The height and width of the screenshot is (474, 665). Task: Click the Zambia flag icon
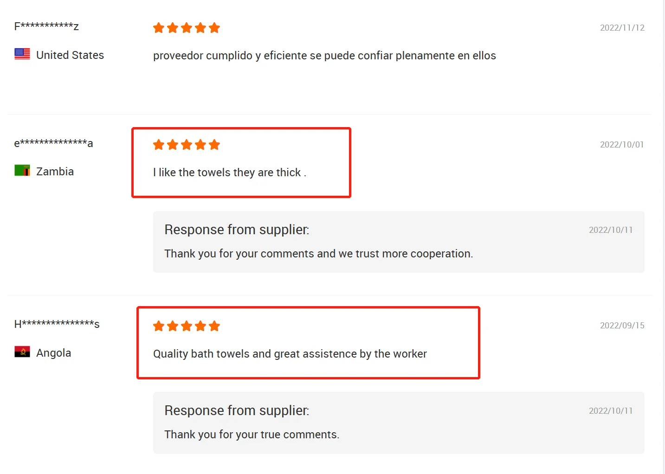click(22, 171)
